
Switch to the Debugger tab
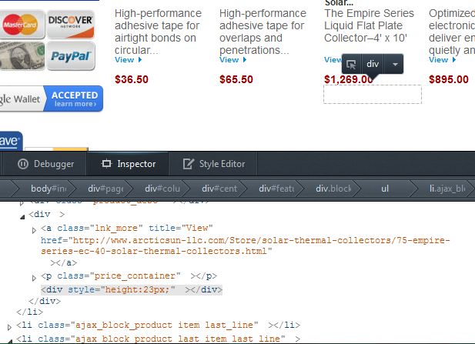(46, 164)
